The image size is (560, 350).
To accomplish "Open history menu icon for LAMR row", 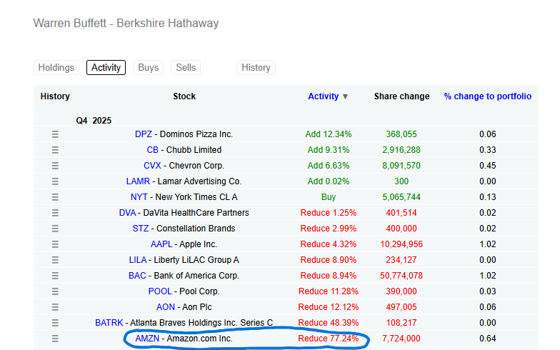I will 55,181.
